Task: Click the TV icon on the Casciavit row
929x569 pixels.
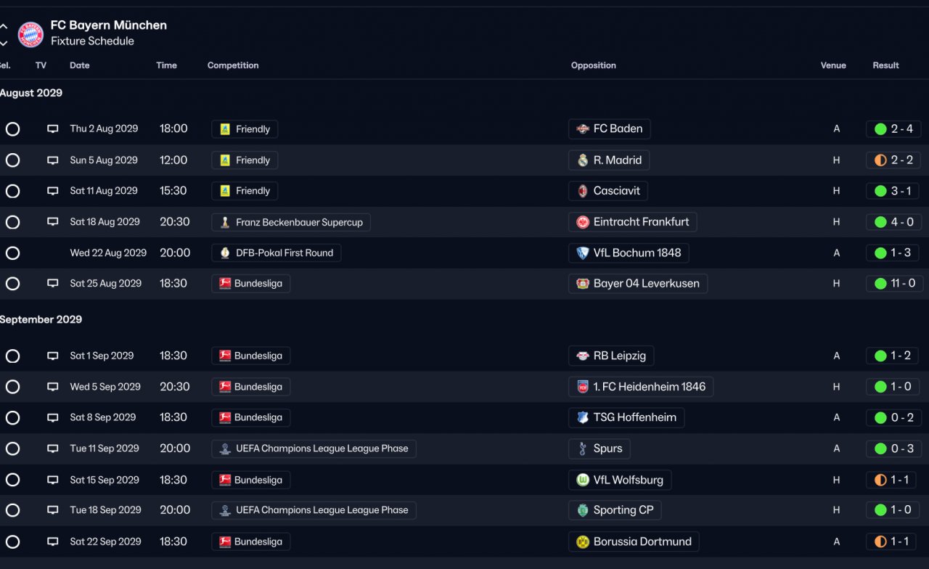Action: point(53,191)
